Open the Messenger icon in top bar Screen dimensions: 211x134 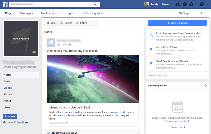point(185,4)
